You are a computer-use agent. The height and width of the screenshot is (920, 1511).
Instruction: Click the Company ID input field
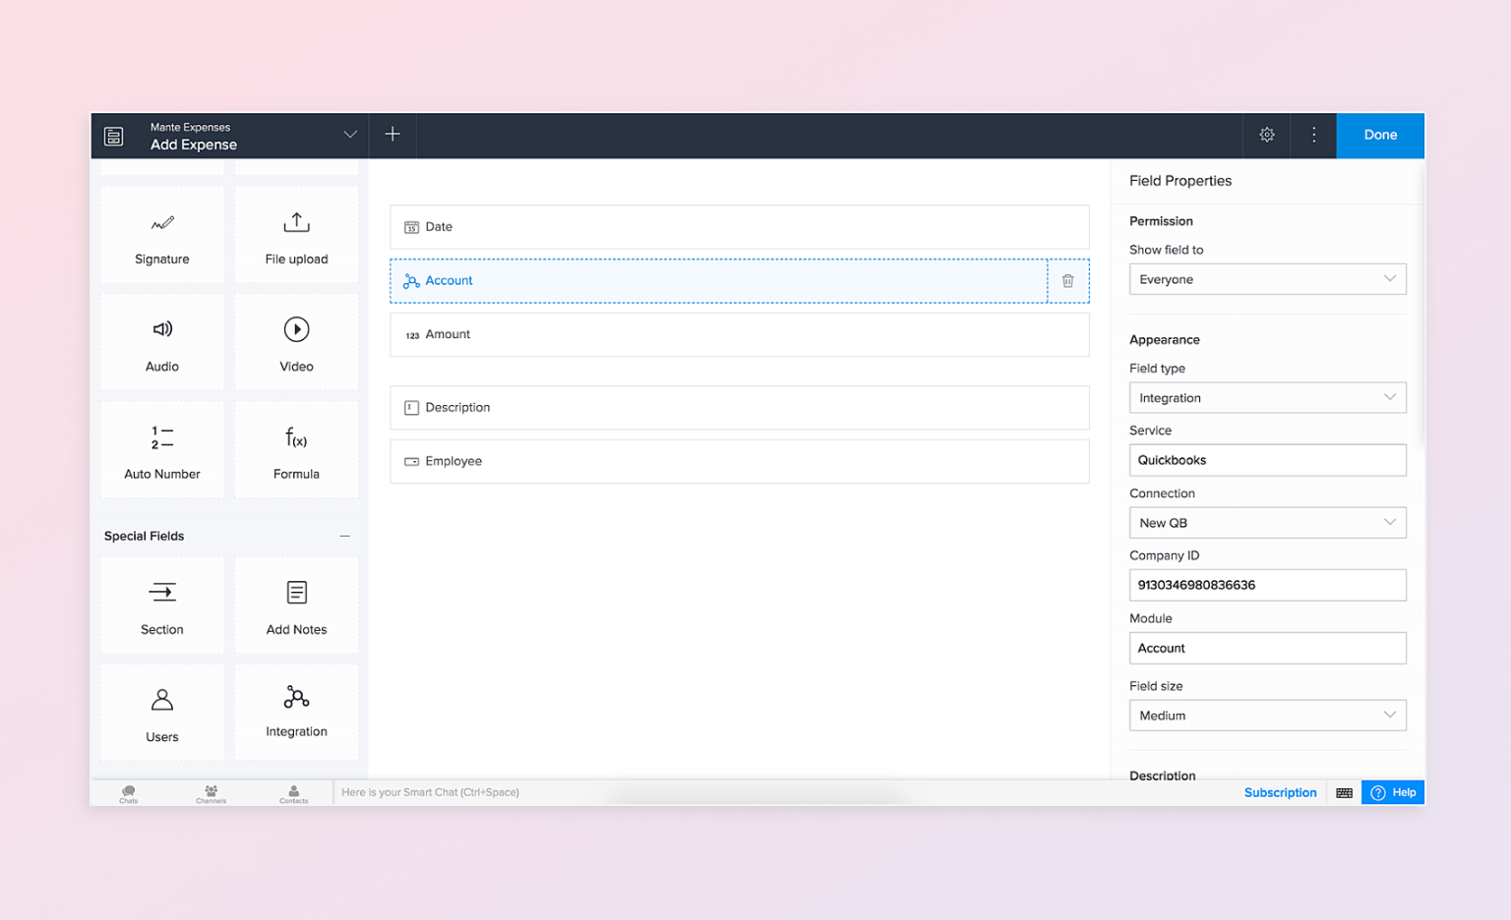(1267, 585)
